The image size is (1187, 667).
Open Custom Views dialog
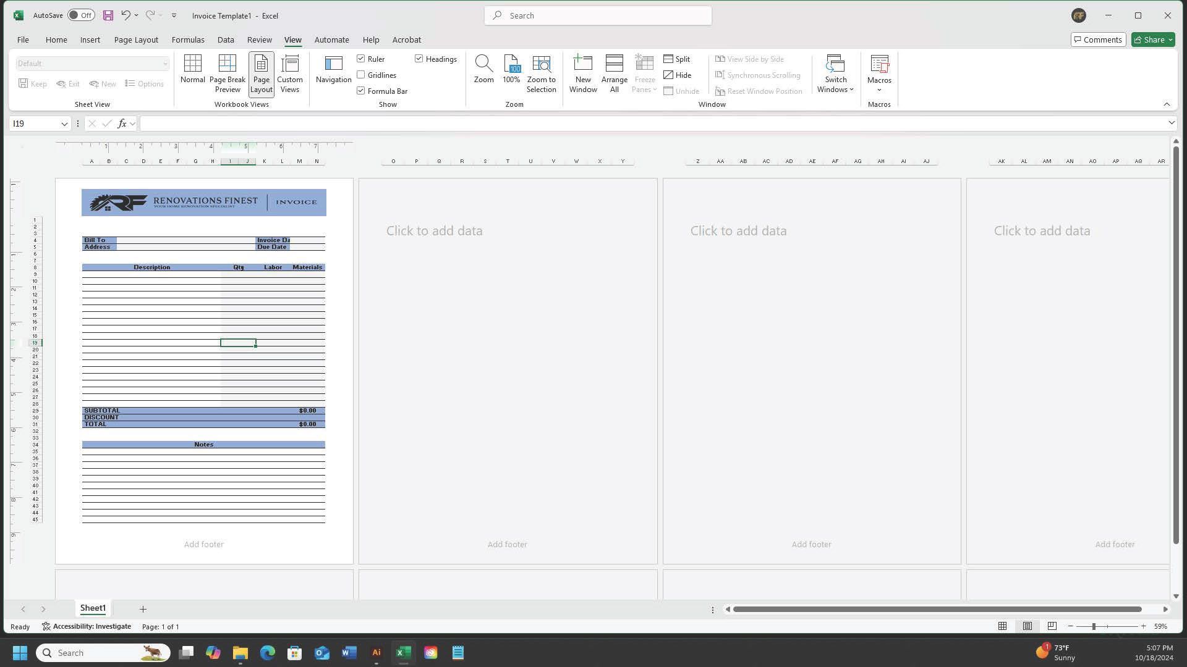click(x=289, y=73)
